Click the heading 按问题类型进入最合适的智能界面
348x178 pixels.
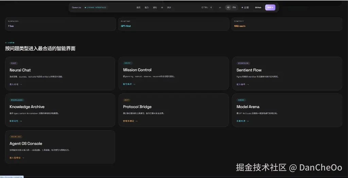(40, 48)
